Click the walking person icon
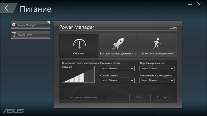Viewport: 207px width, 116px height. (157, 44)
